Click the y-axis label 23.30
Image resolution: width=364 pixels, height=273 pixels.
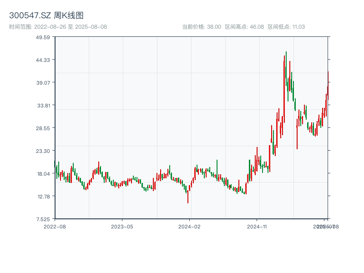[43, 151]
